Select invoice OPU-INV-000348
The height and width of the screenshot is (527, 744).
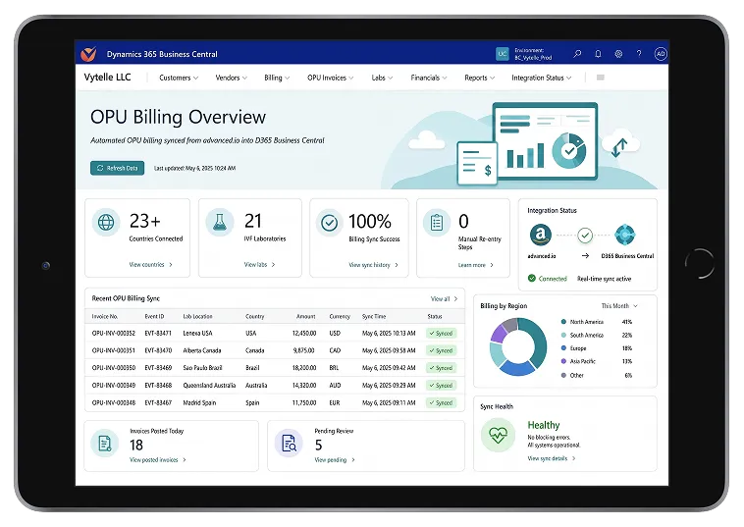(x=114, y=402)
